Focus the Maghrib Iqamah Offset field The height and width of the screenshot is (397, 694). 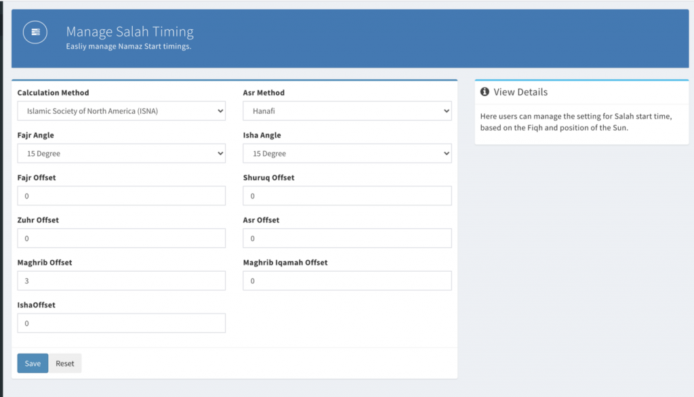pyautogui.click(x=347, y=280)
